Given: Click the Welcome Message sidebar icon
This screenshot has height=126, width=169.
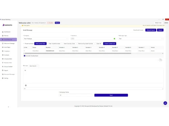Looking at the screenshot, I should [x=3, y=43].
